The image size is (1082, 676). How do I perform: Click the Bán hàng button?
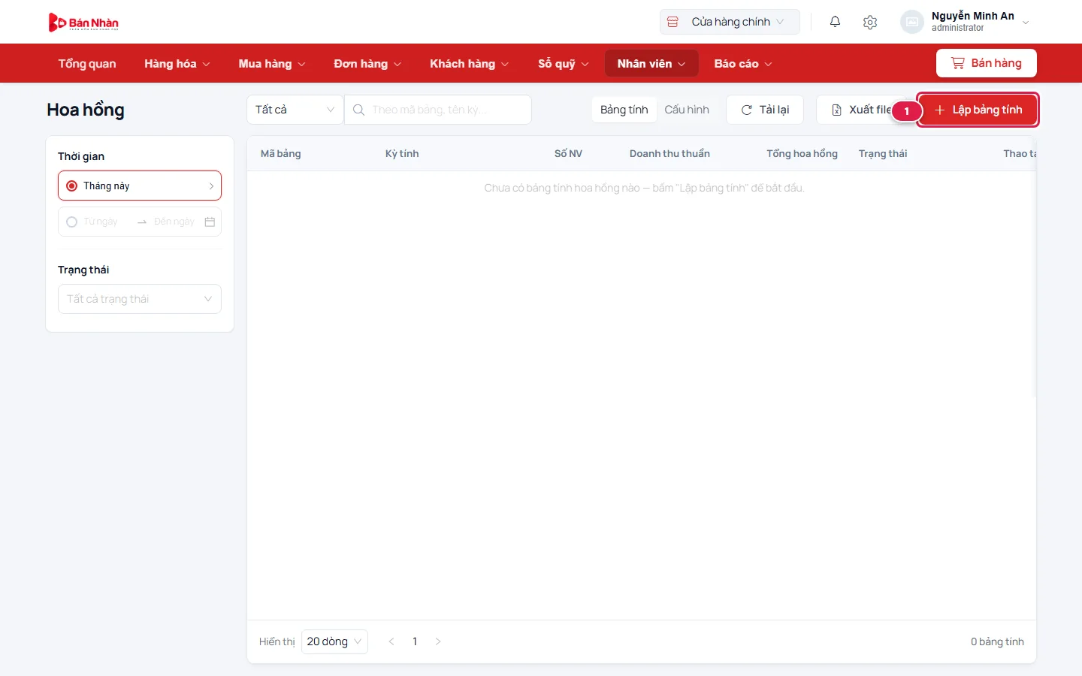pyautogui.click(x=987, y=63)
